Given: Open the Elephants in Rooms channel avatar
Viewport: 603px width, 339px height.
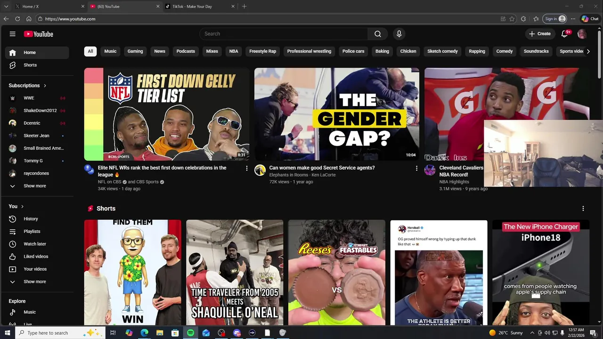Looking at the screenshot, I should pos(260,170).
